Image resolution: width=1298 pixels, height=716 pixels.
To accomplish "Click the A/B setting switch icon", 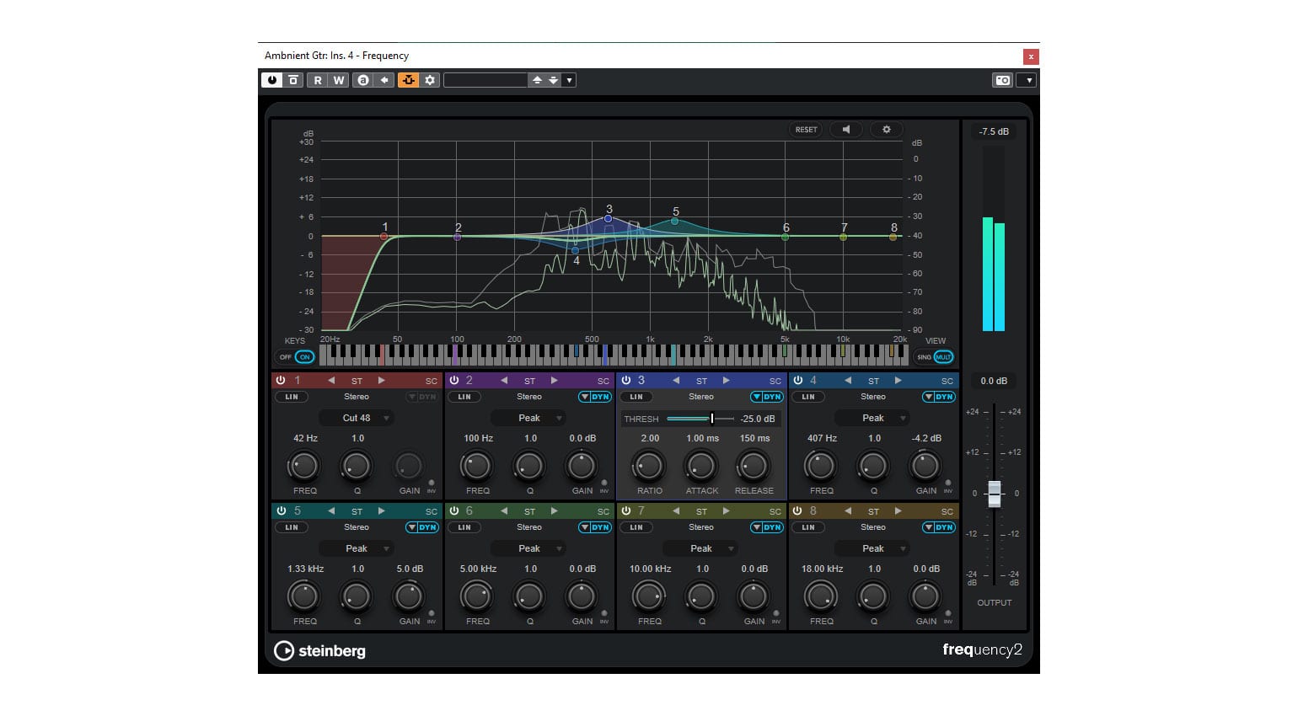I will [x=362, y=80].
